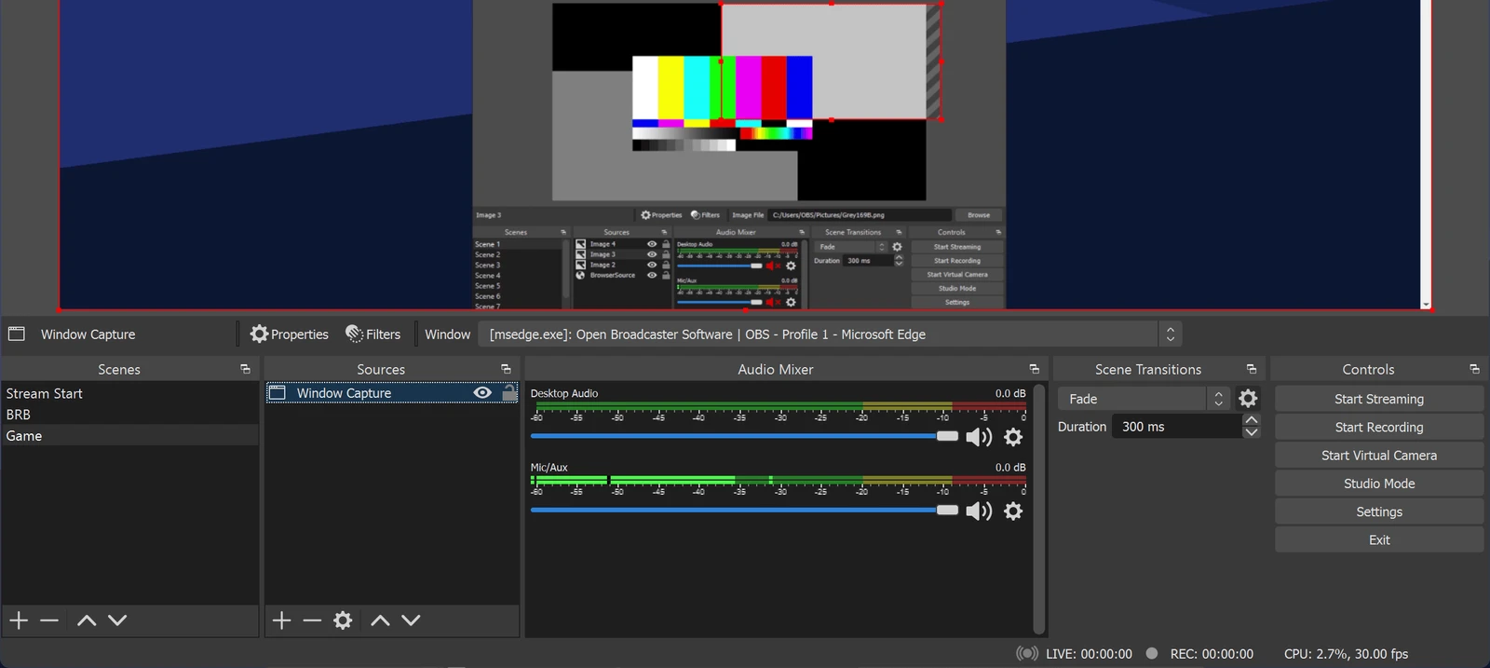
Task: Select the BRB scene
Action: click(x=129, y=415)
